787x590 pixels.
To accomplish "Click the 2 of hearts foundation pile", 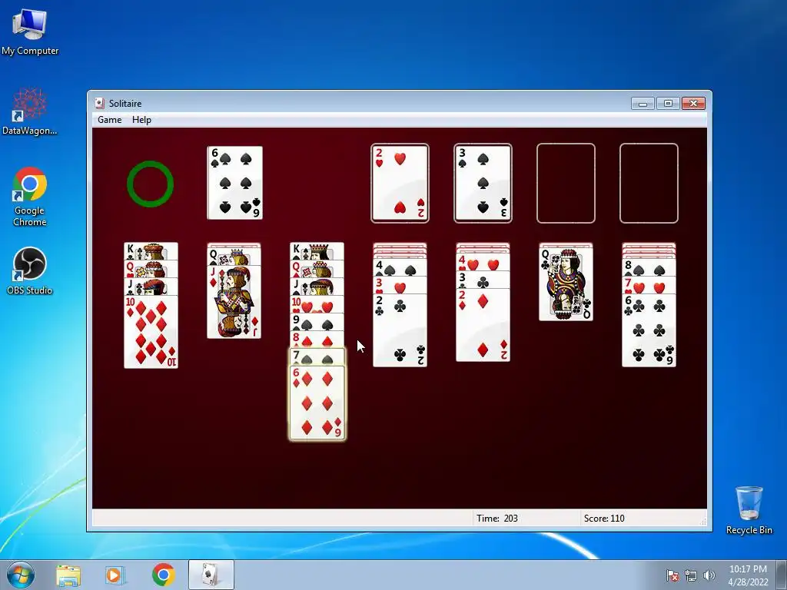I will (400, 183).
